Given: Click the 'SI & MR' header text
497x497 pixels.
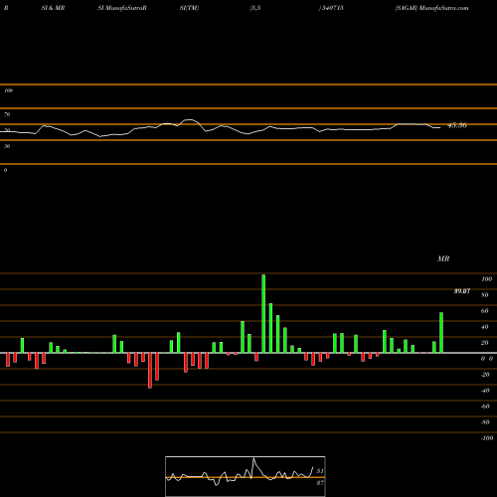Looking at the screenshot, I should tap(53, 8).
